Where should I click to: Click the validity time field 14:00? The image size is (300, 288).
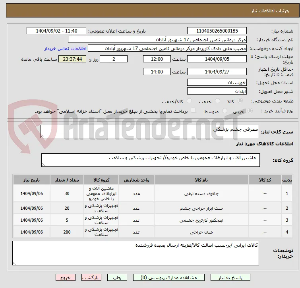(x=157, y=72)
